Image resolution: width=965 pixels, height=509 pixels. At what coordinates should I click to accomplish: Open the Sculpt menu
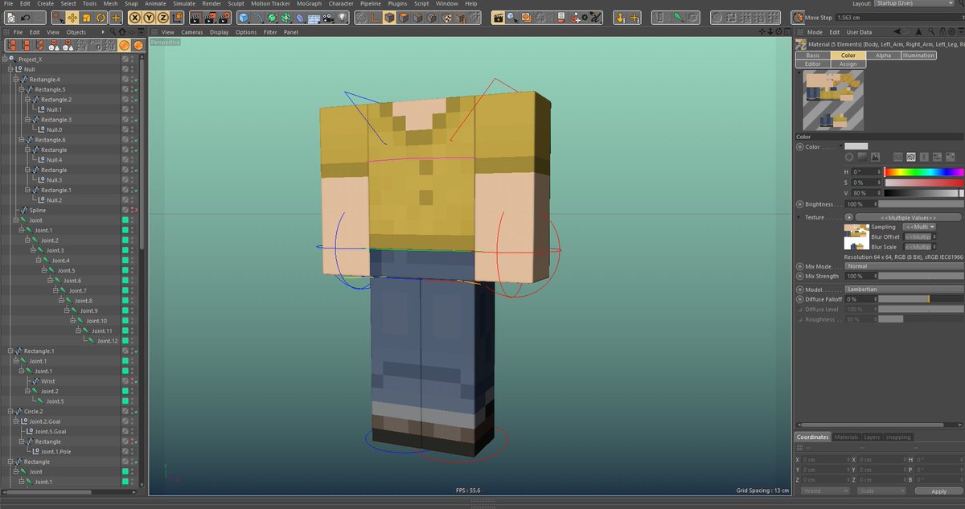tap(236, 4)
